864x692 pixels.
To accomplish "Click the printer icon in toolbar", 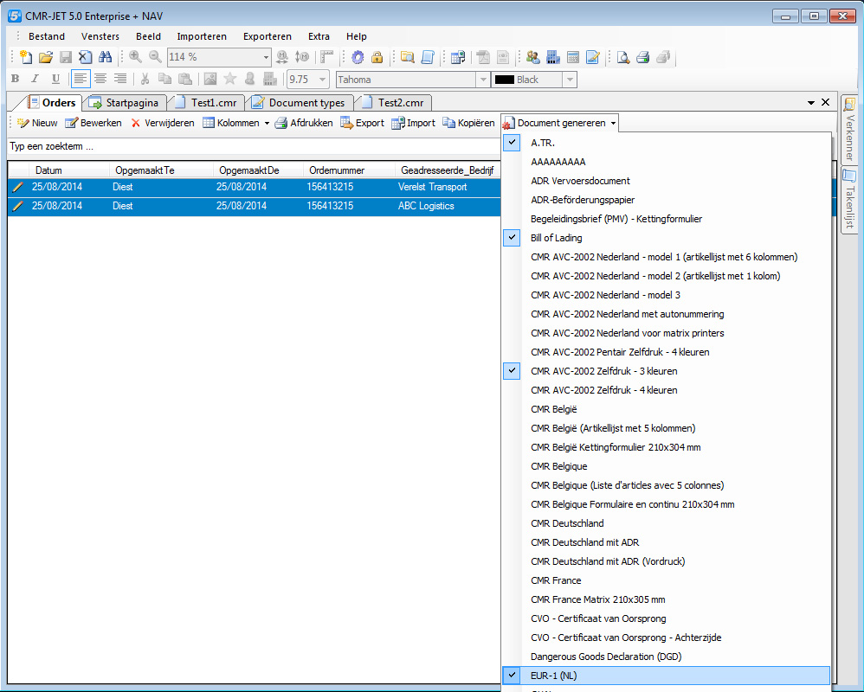I will [643, 58].
